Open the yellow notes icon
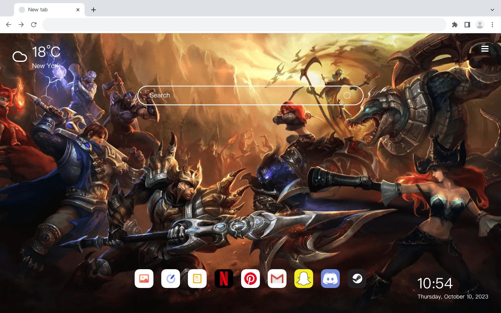 tap(197, 279)
